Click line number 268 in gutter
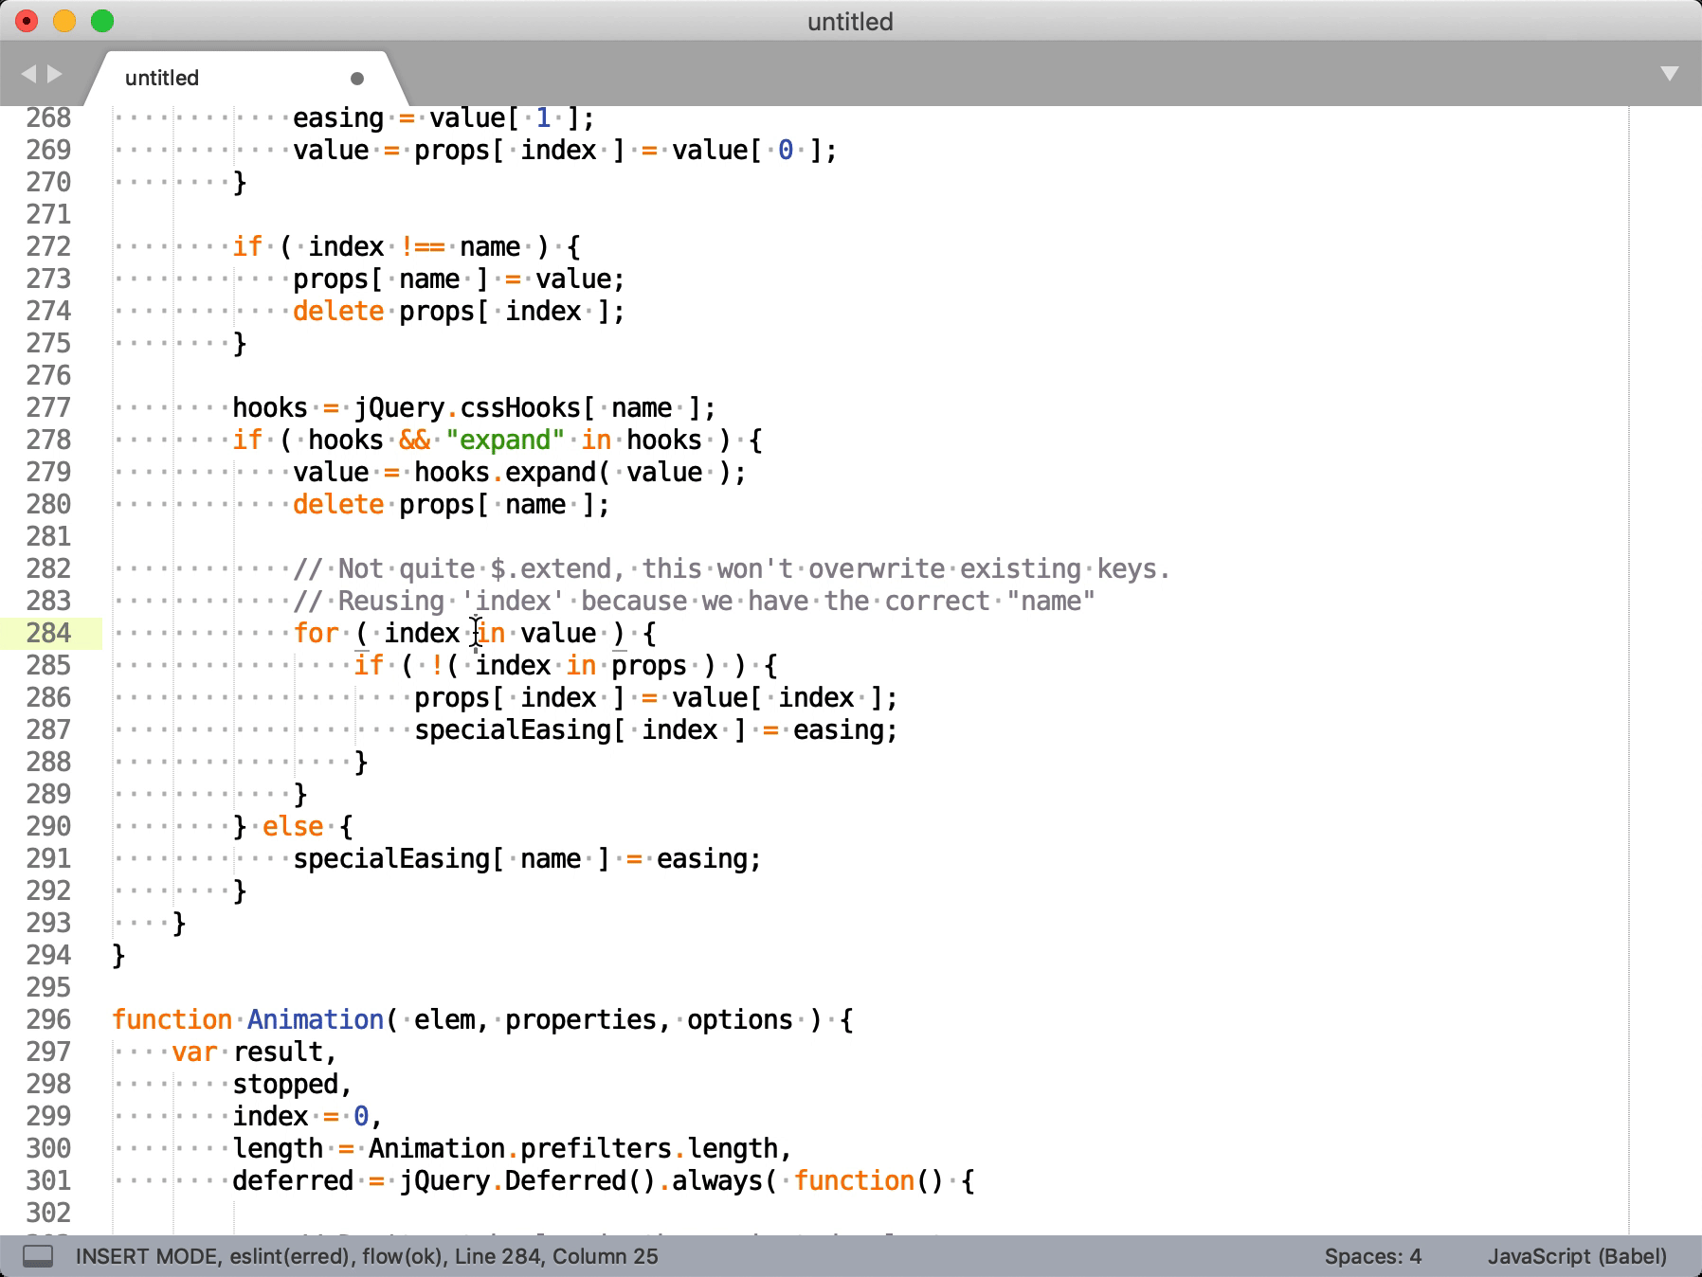The image size is (1702, 1277). coord(48,117)
